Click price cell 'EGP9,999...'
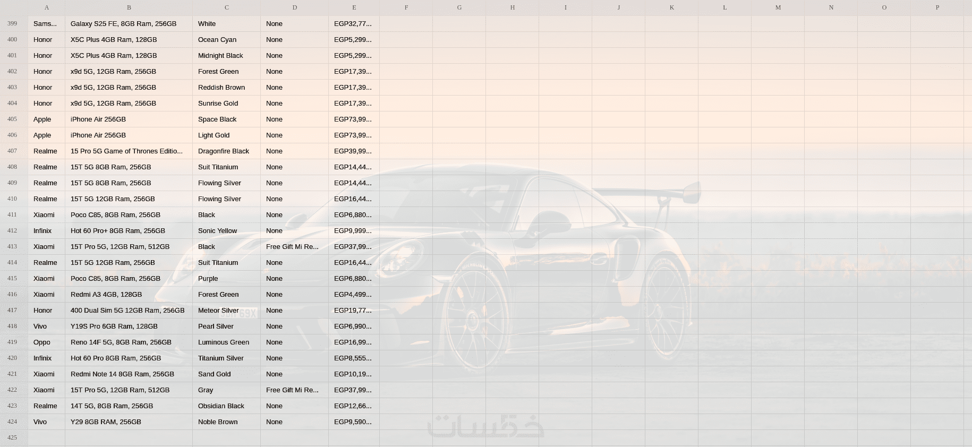 pyautogui.click(x=354, y=231)
